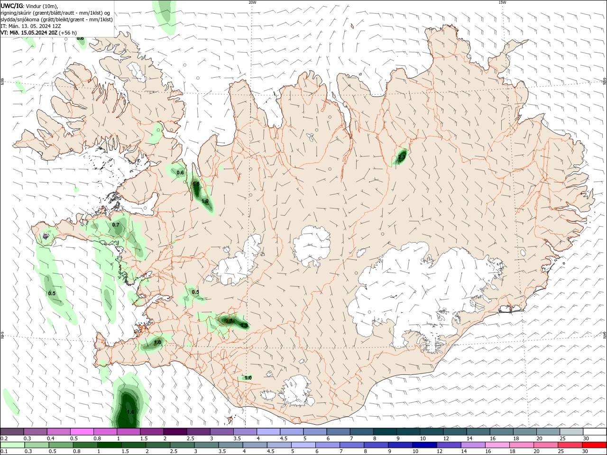The height and width of the screenshot is (455, 607).
Task: Choose the navy blue 10 mm rain swatch
Action: (x=424, y=445)
